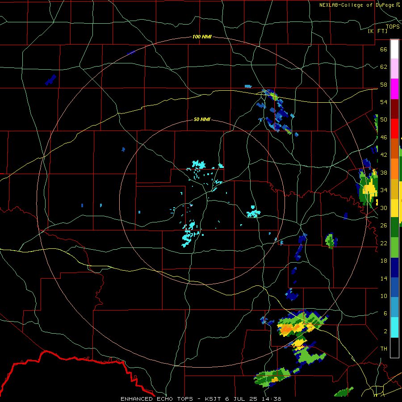Click the white swatch in the tops legend
Viewport: 402px width, 402px height.
(394, 49)
